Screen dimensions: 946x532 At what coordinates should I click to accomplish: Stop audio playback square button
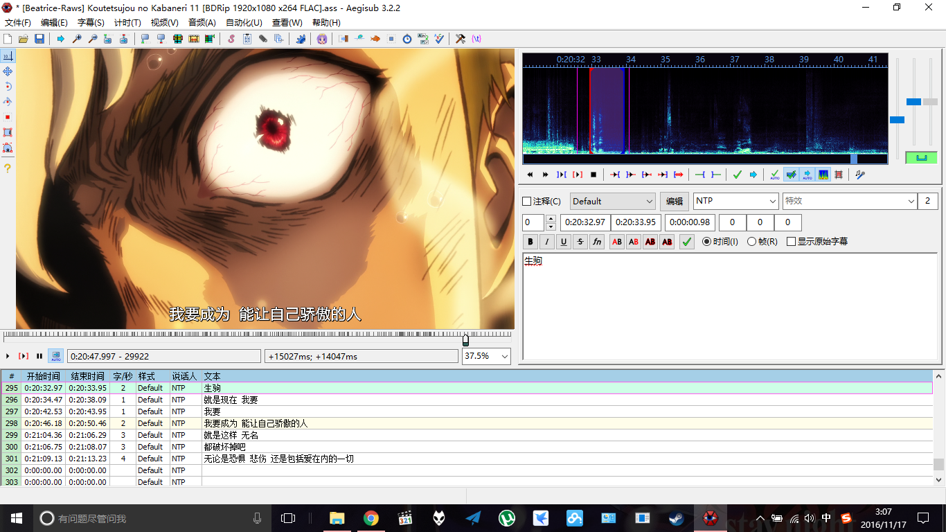pos(594,175)
